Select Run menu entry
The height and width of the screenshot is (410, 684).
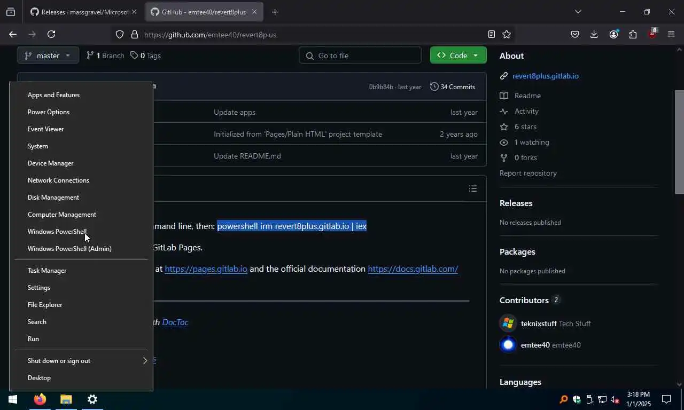pyautogui.click(x=81, y=339)
